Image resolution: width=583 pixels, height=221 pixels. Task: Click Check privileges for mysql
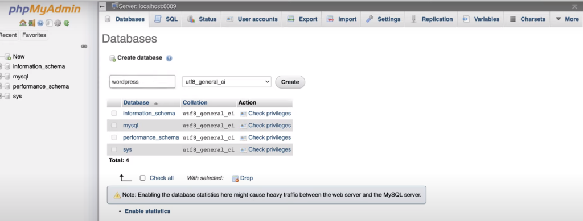(x=269, y=126)
